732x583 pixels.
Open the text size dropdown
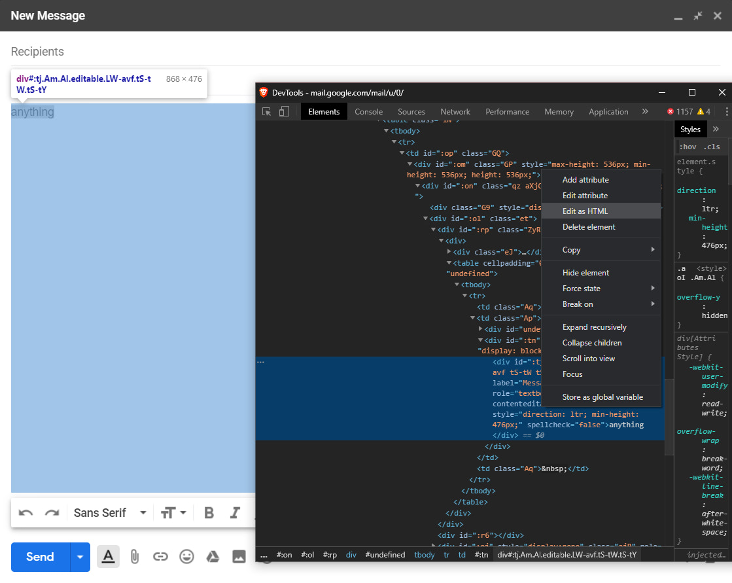click(x=173, y=513)
